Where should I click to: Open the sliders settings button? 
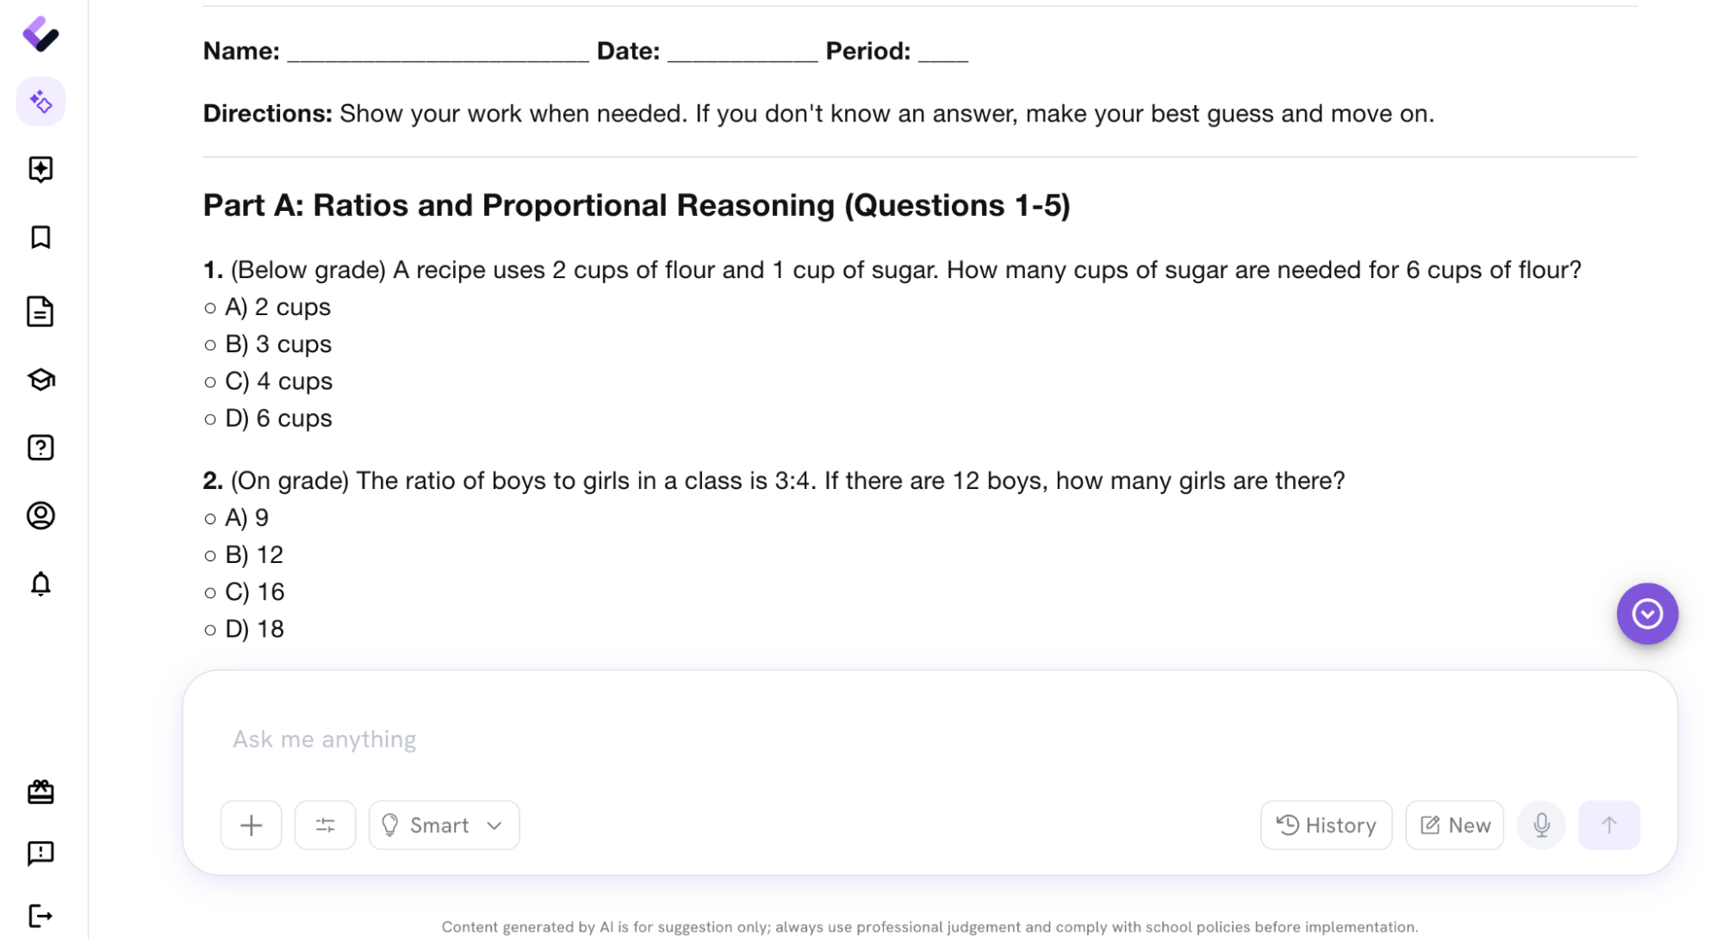(325, 826)
